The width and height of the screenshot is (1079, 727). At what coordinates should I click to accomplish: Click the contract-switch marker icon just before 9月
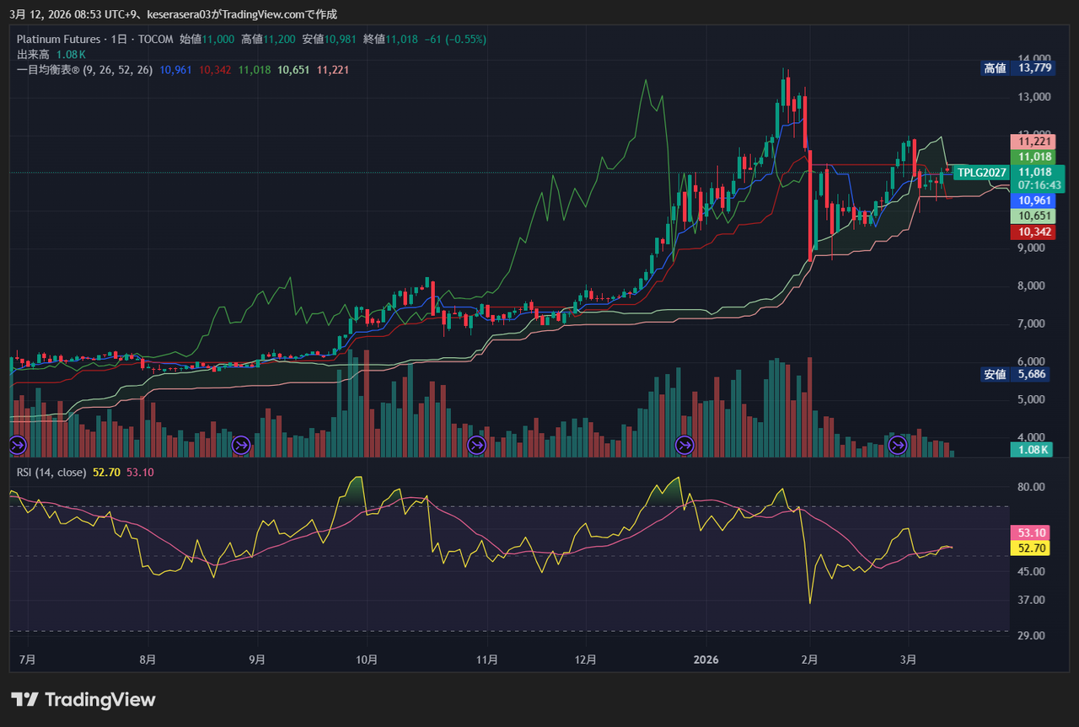[x=241, y=444]
